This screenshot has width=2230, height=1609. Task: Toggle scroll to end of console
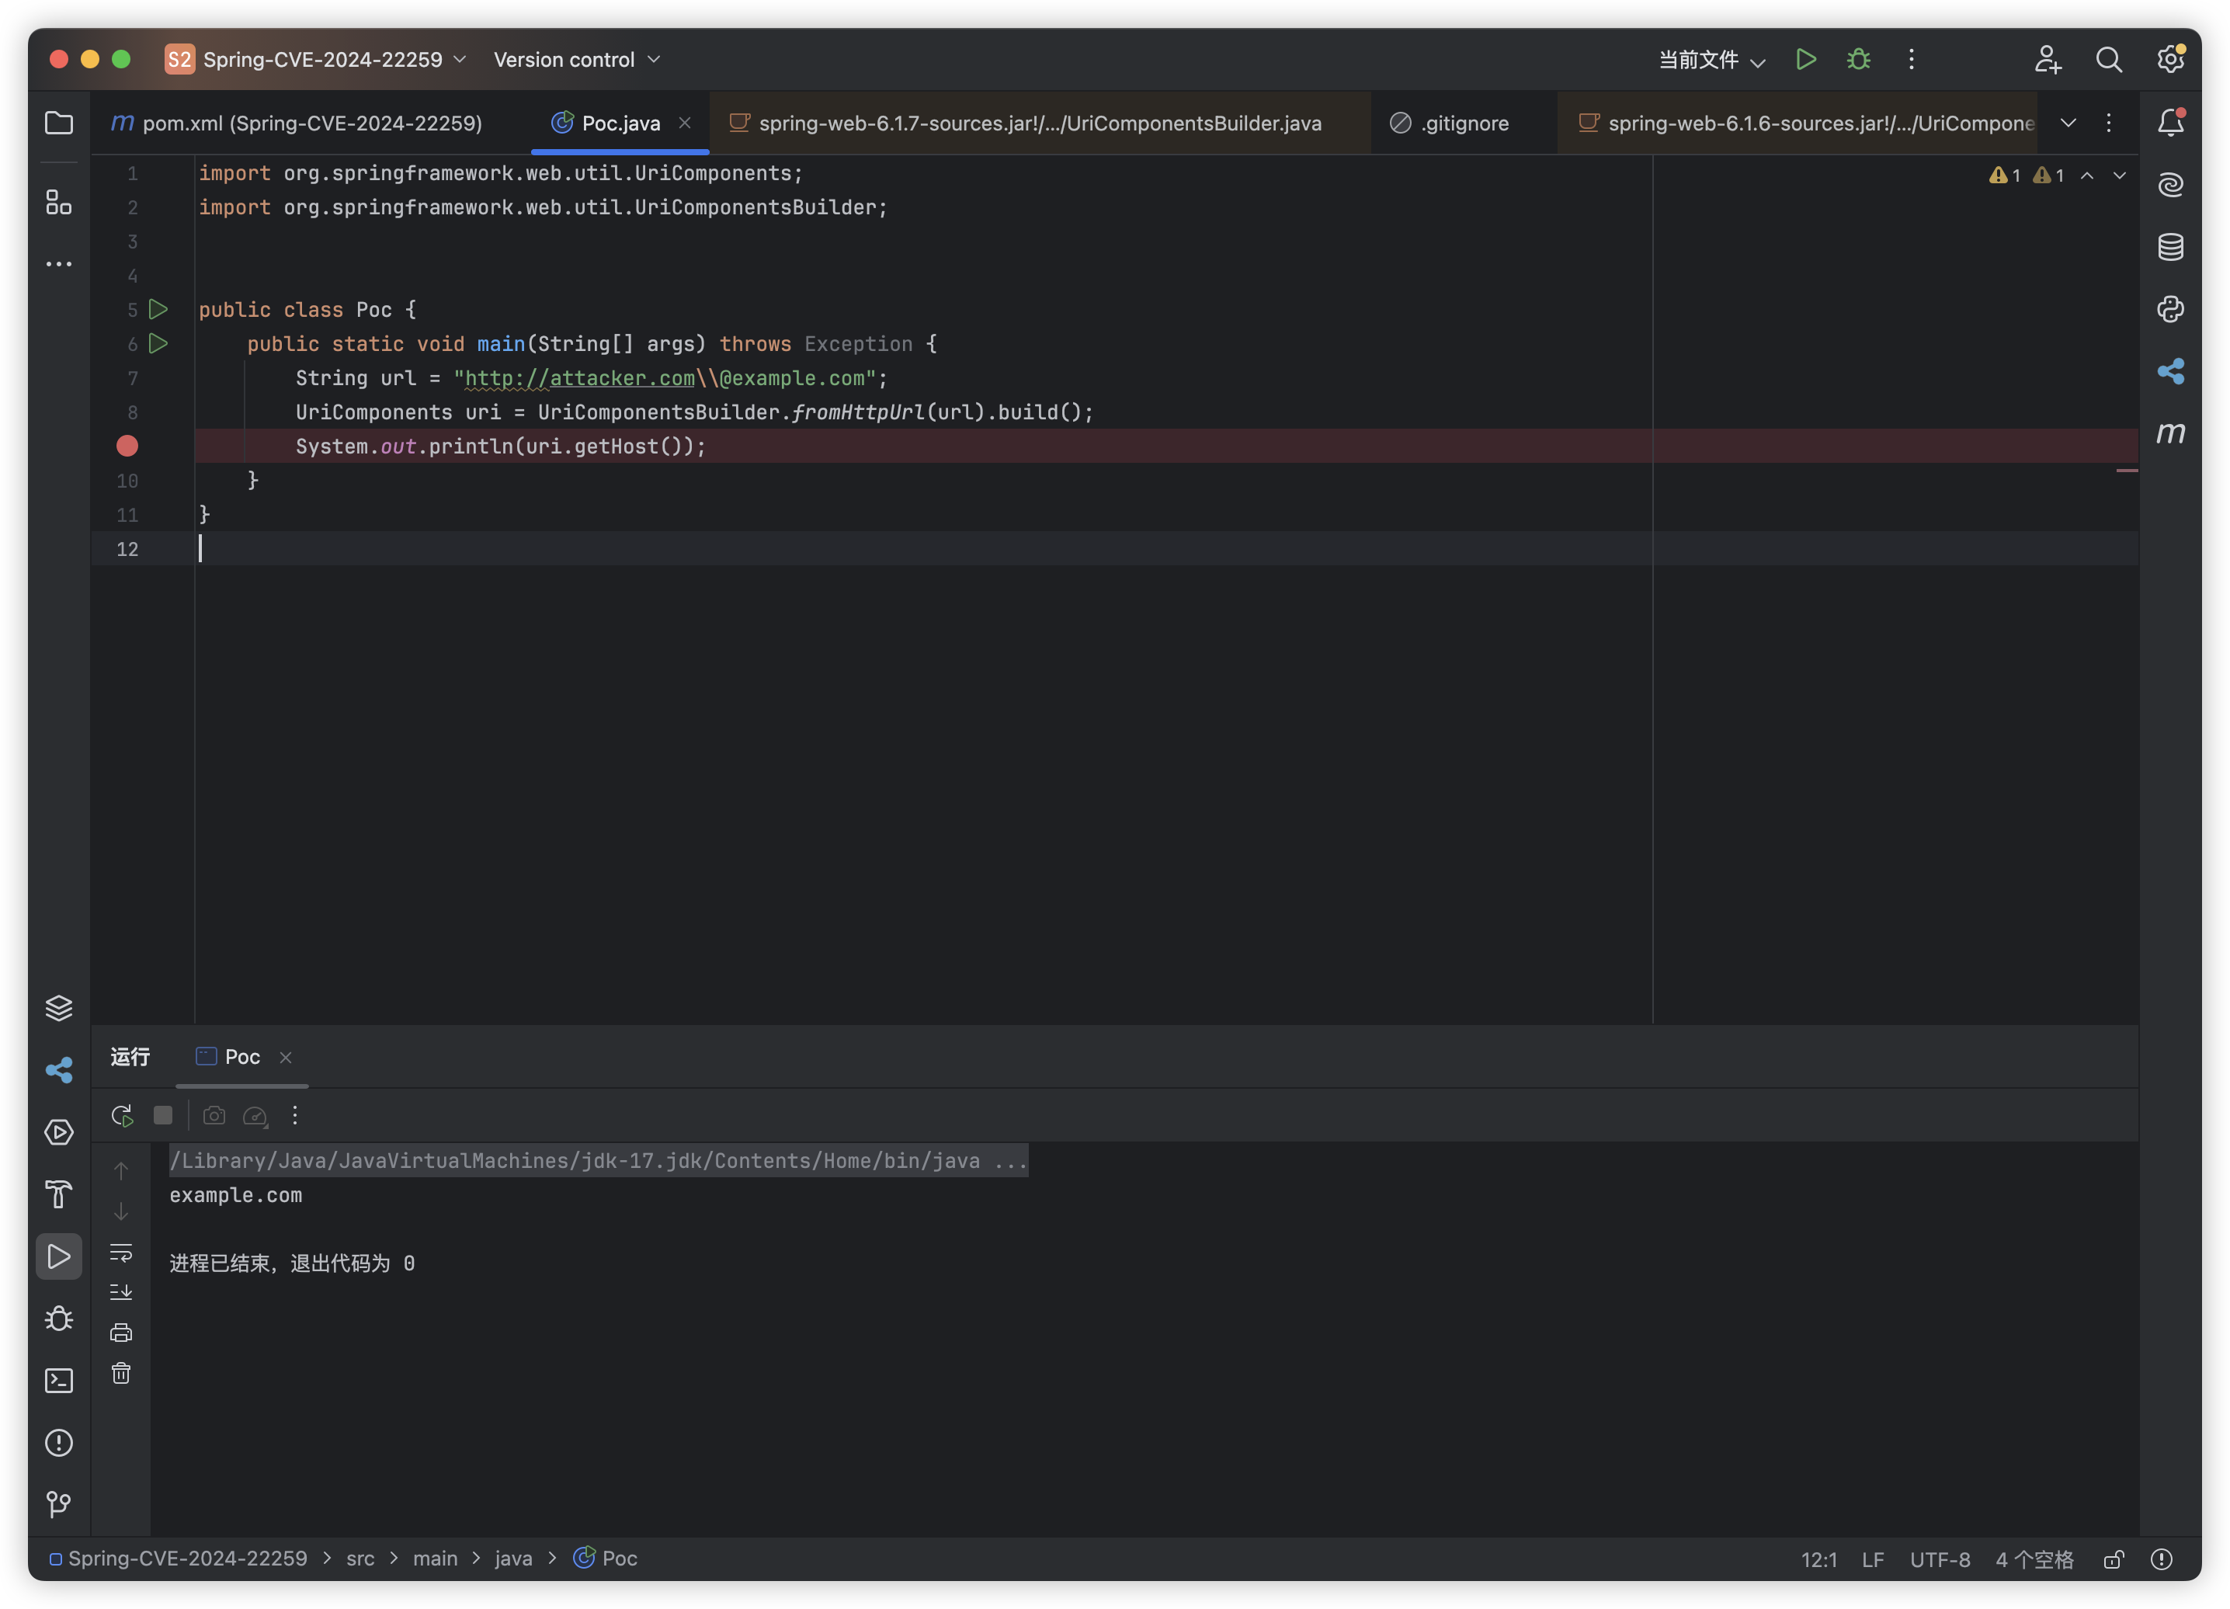(121, 1292)
